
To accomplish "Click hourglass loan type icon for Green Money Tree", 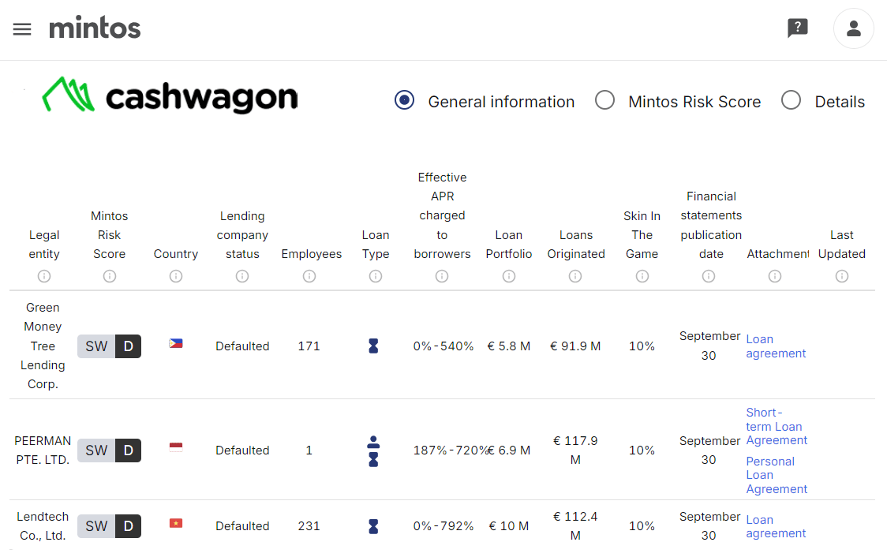I will (x=373, y=346).
